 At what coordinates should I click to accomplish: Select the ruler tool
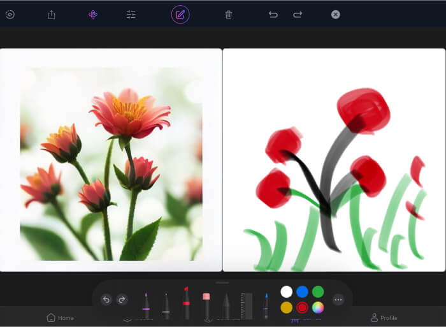(x=247, y=305)
